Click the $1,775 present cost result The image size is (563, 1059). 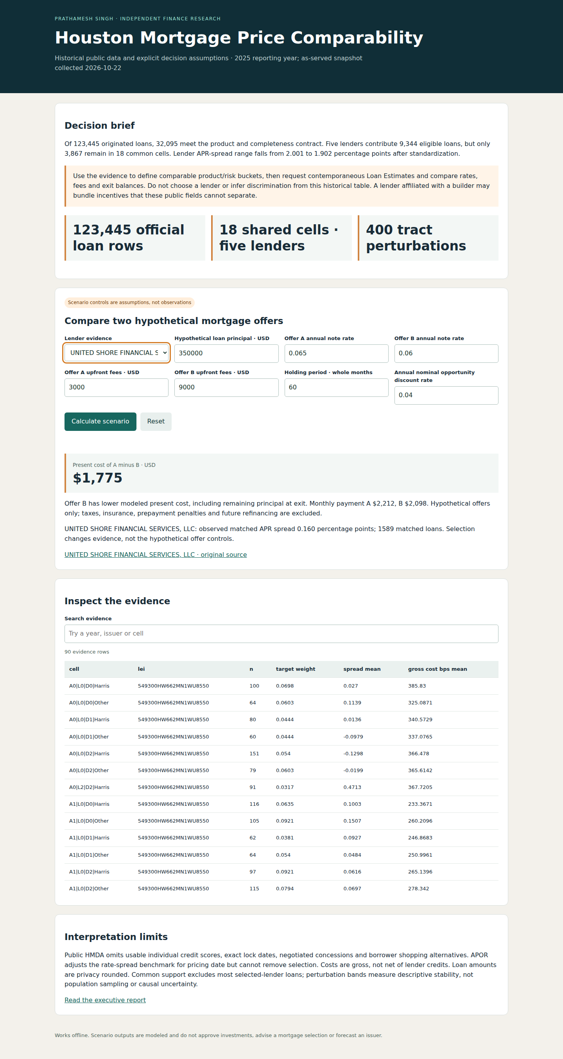[x=97, y=478]
